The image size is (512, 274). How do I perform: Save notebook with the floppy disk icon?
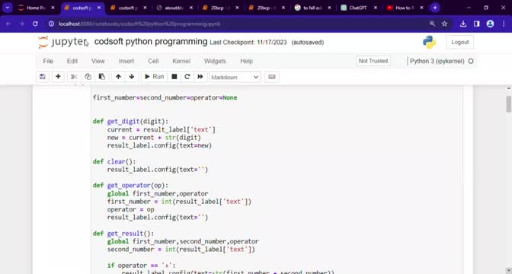click(x=43, y=77)
